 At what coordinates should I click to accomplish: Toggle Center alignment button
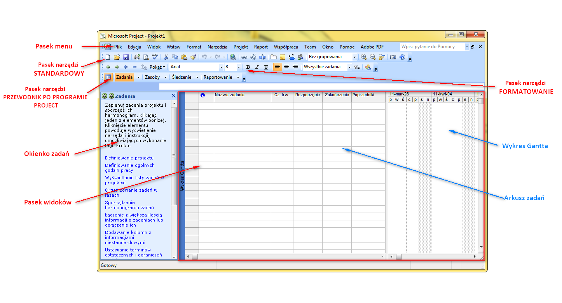tap(286, 67)
